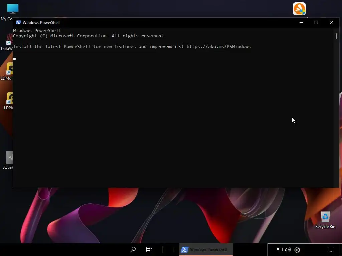Open the volume speaker tray icon
Screen dimensions: 342x256
pos(288,250)
